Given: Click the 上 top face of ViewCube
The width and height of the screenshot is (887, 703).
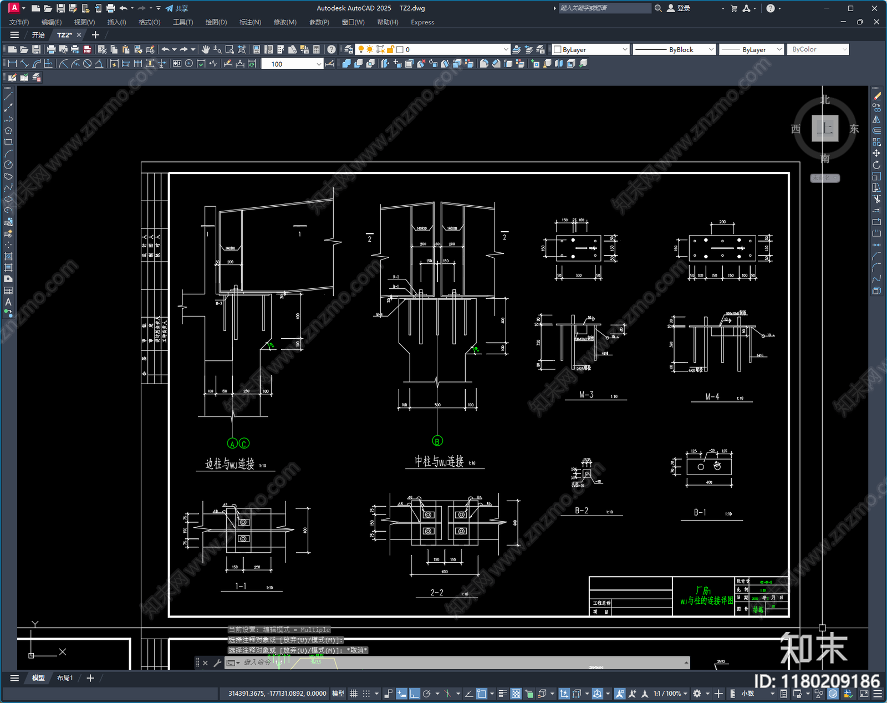Looking at the screenshot, I should (825, 129).
